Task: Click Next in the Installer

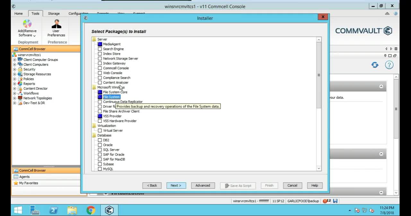Action: 176,186
